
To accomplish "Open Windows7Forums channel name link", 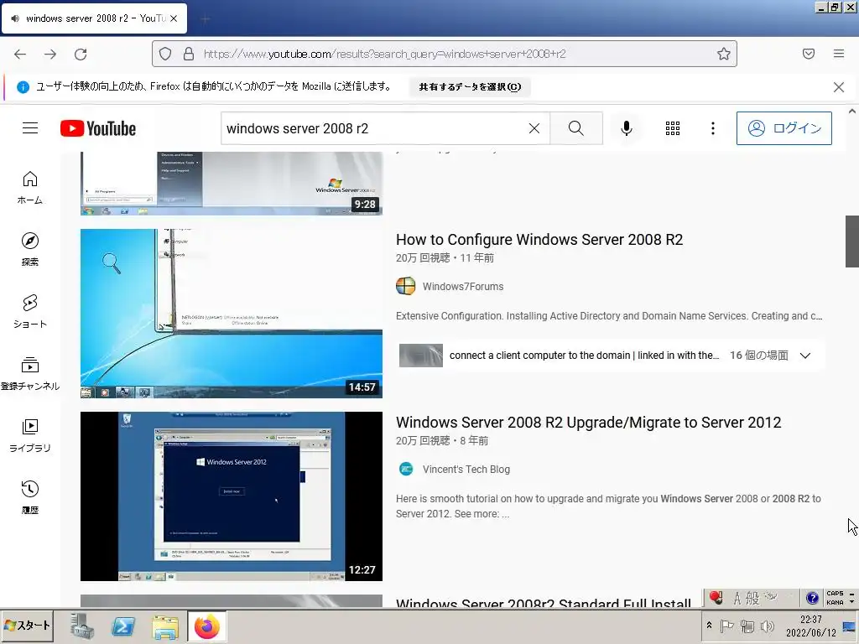I will click(463, 287).
